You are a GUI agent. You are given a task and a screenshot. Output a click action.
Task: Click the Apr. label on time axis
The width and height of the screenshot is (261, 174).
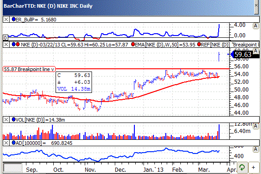[x=232, y=170]
